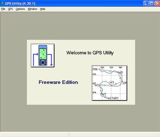Open the Help menu

[x=42, y=9]
